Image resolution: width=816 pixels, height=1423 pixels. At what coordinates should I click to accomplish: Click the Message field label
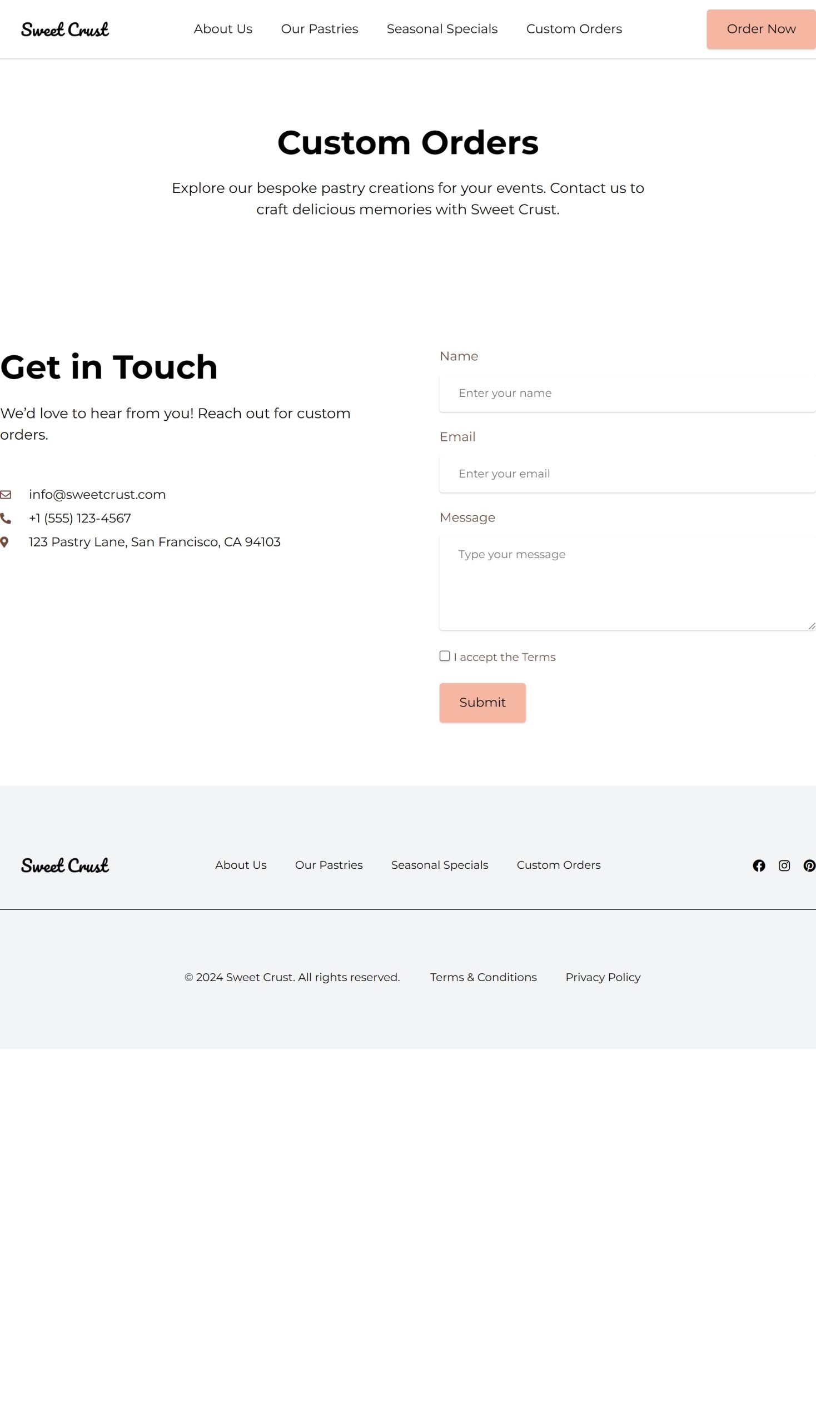point(467,518)
